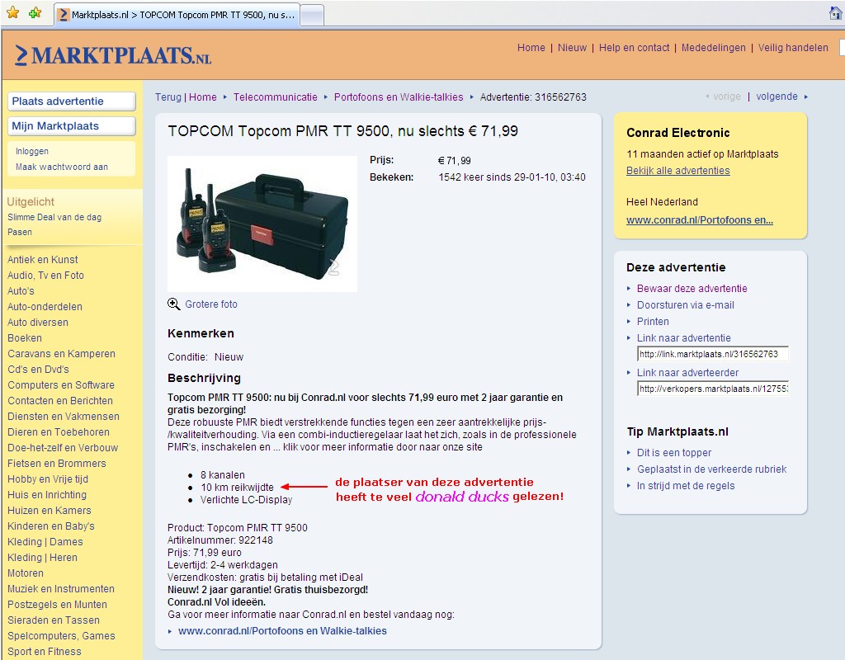Open category Antiek en Kunst

coord(43,260)
